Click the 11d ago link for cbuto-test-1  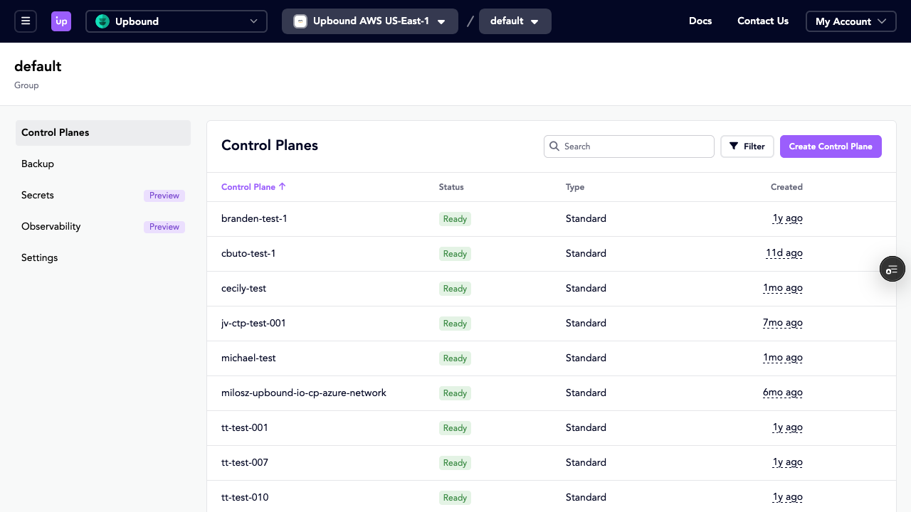click(x=784, y=252)
